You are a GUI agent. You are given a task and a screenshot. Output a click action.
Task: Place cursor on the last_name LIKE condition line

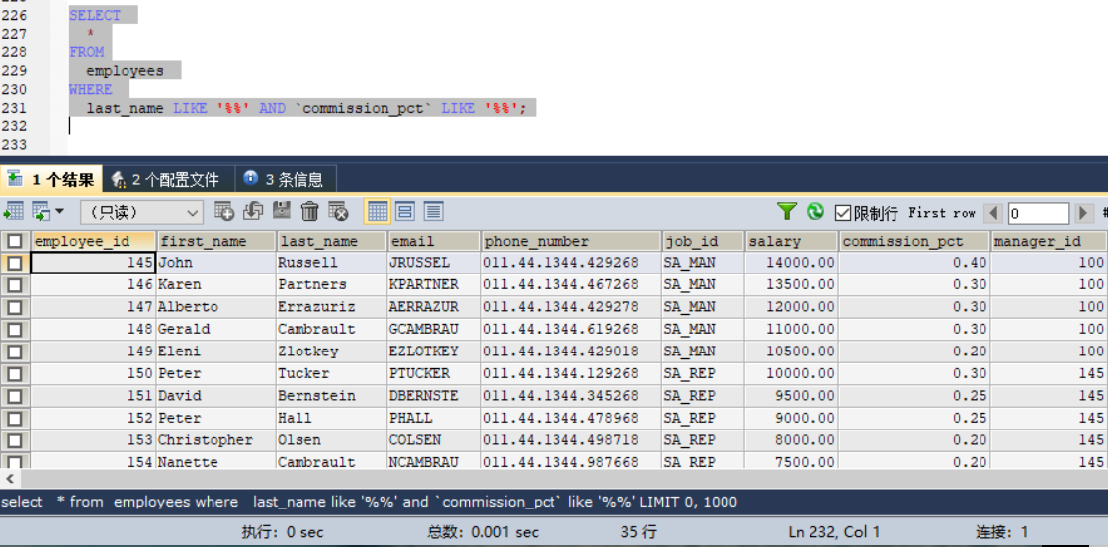[306, 108]
